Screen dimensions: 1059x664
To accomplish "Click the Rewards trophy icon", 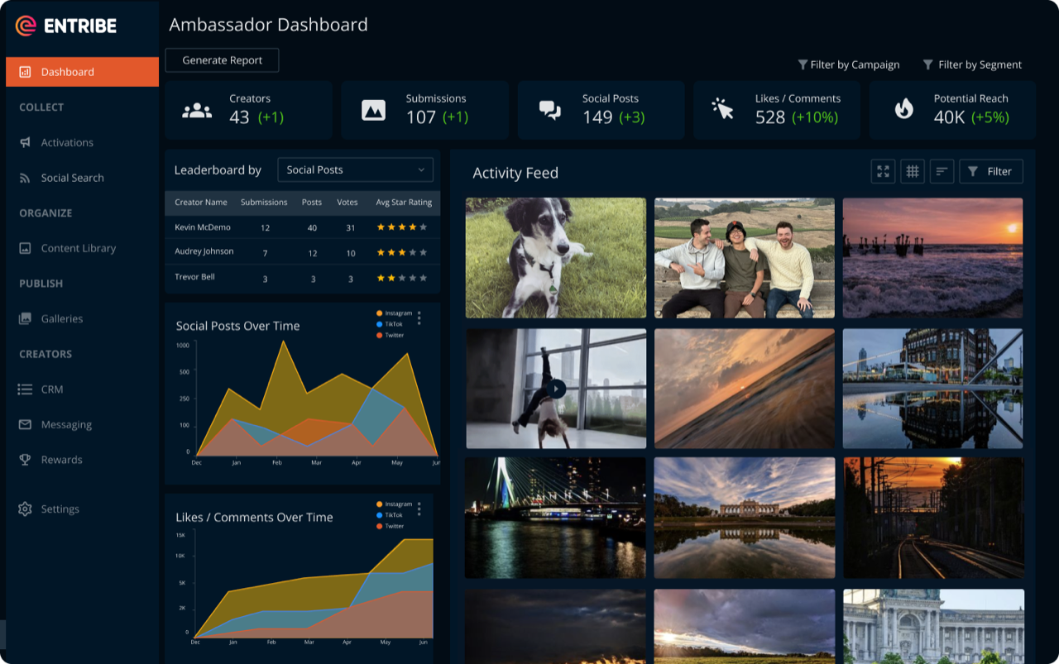I will (25, 460).
